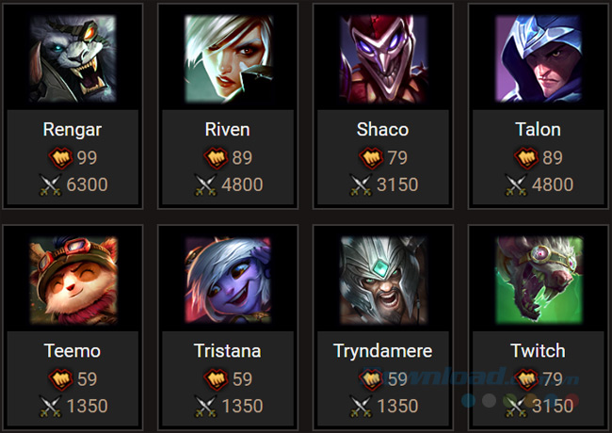The image size is (612, 433).
Task: Pick the Teemo champion portrait
Action: point(72,281)
